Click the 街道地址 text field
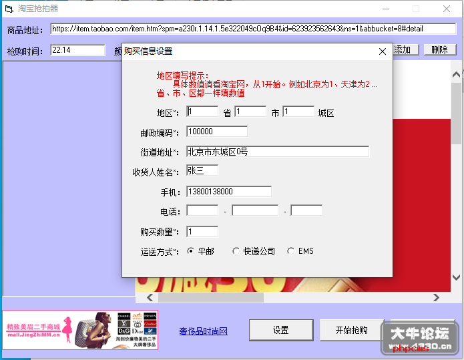Screen dimensions: 464x360 point(278,152)
